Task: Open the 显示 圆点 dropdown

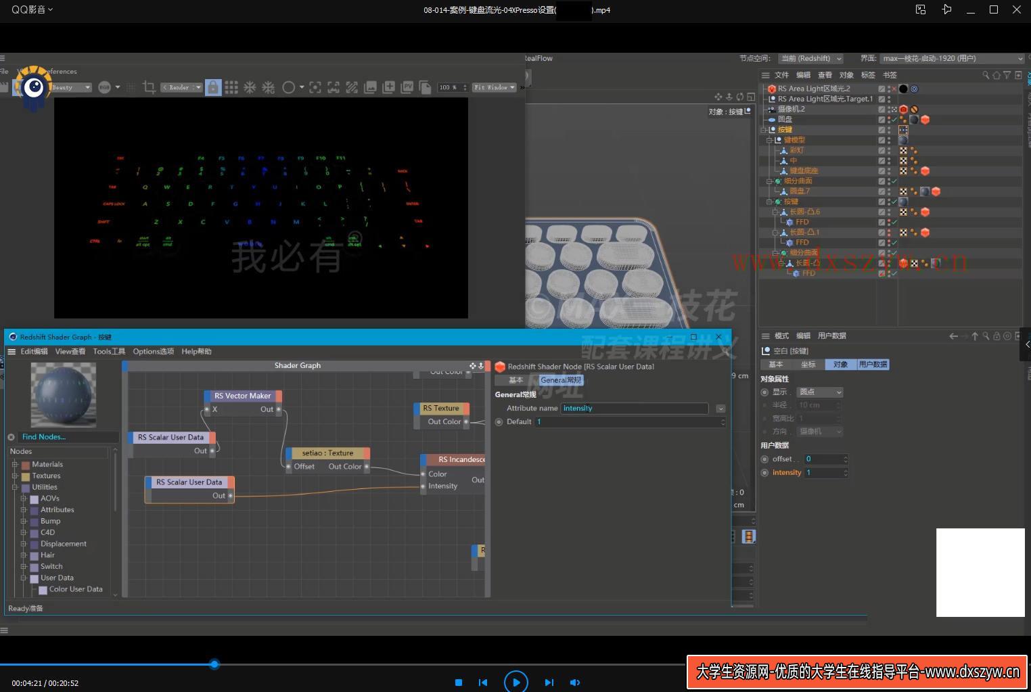Action: (820, 392)
